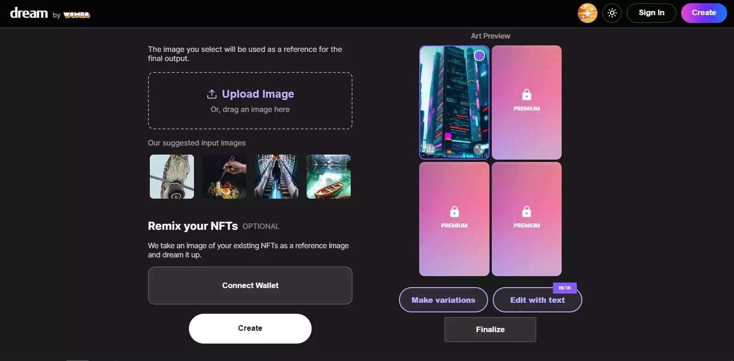734x361 pixels.
Task: Click the upload arrow icon beside Upload Image
Action: (211, 94)
